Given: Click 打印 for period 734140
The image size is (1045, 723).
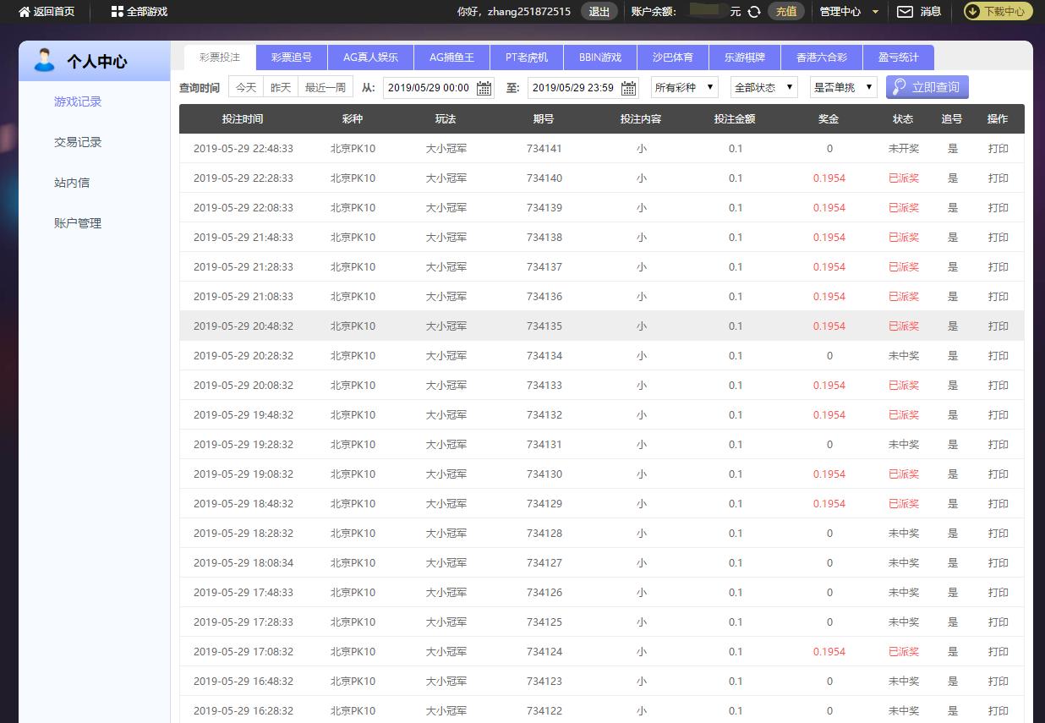Looking at the screenshot, I should point(998,178).
